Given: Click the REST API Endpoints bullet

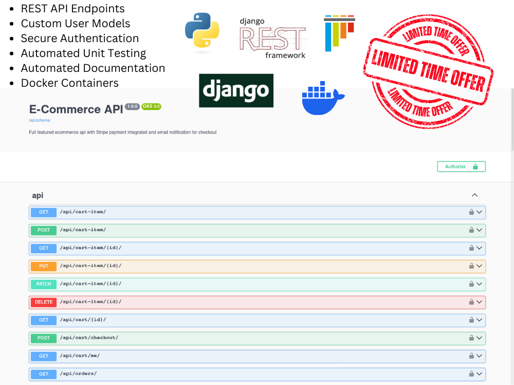Looking at the screenshot, I should (72, 9).
